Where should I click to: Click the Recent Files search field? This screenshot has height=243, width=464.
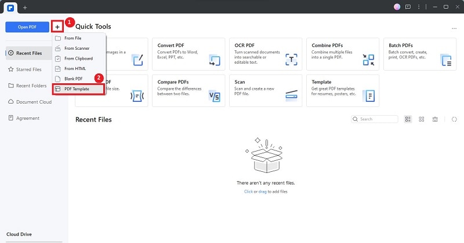(x=377, y=119)
